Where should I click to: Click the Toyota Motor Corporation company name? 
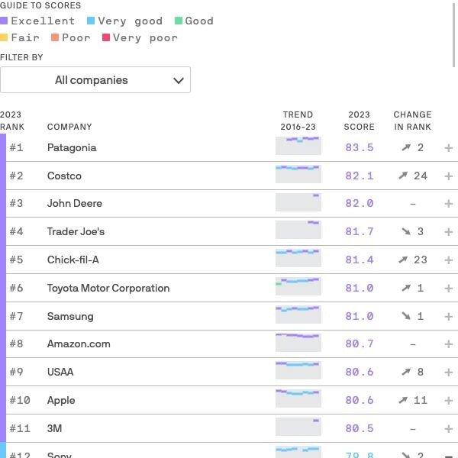(108, 288)
